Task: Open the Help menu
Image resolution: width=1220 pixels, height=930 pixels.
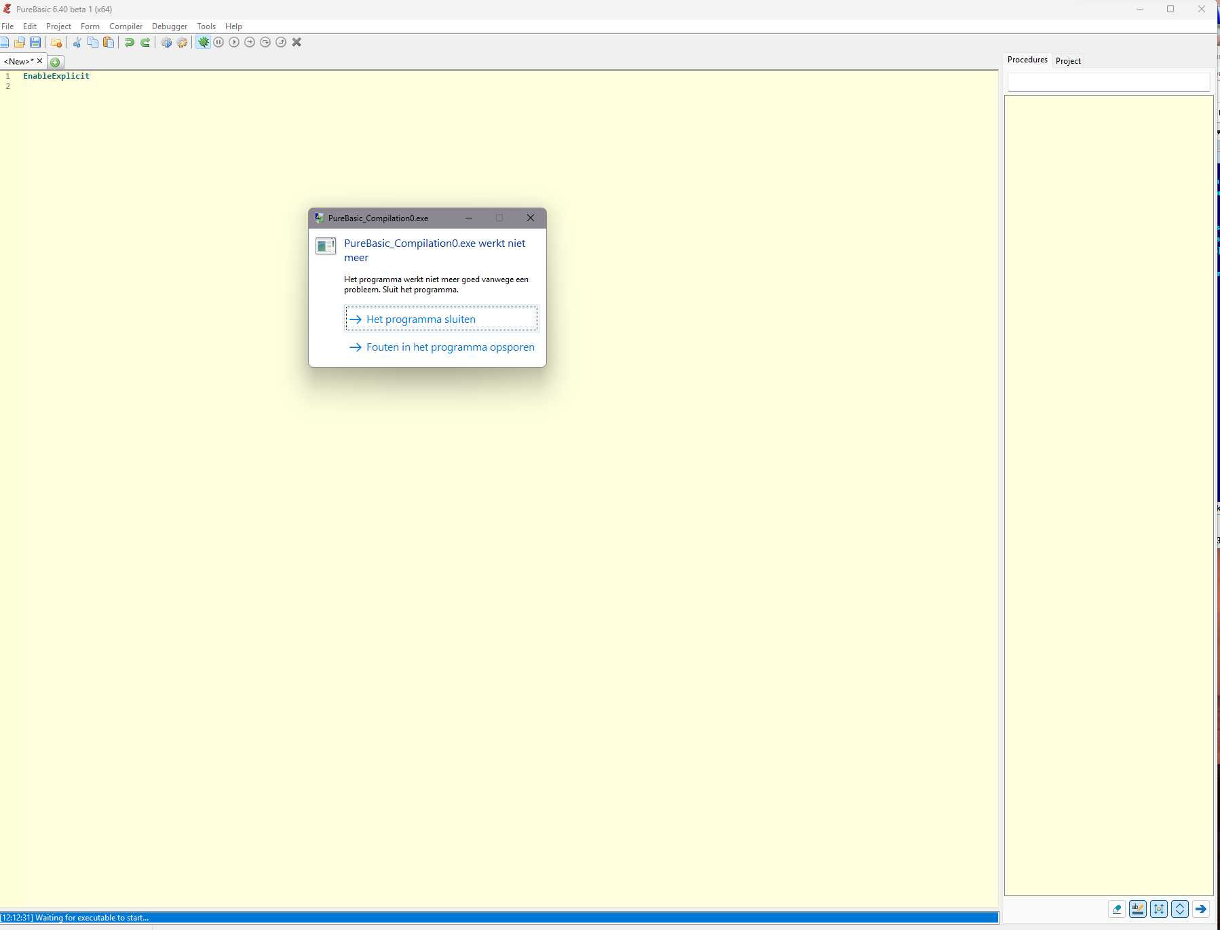Action: (233, 26)
